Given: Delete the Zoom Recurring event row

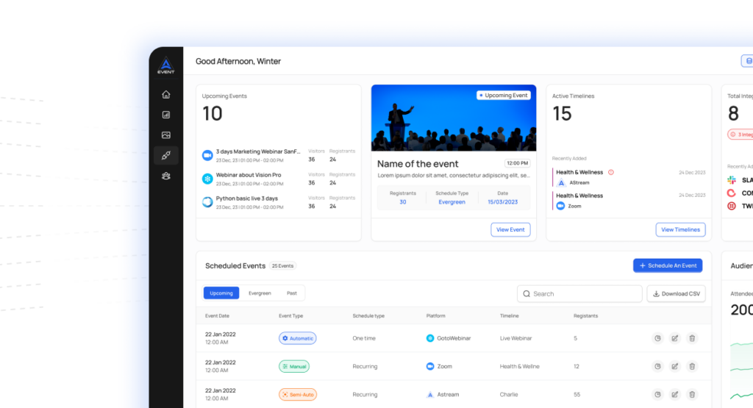Looking at the screenshot, I should (x=692, y=366).
